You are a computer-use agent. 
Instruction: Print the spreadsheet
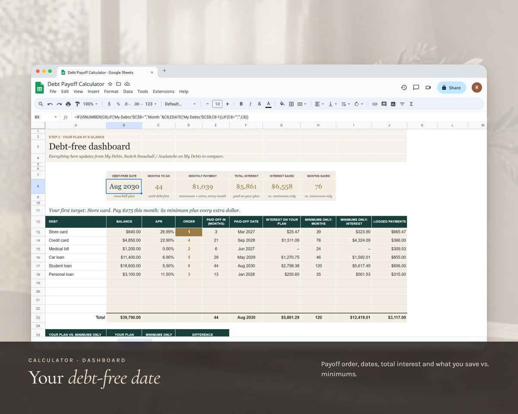68,104
